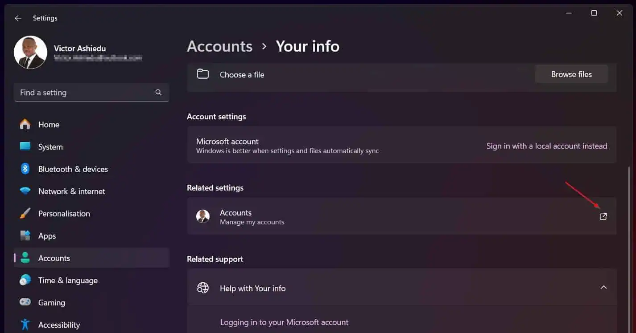
Task: Select the Network & internet wifi icon
Action: coord(25,191)
